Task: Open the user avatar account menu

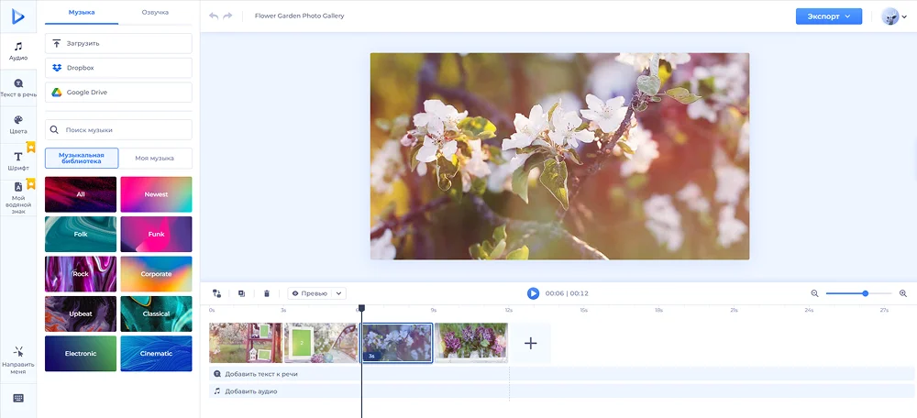Action: [890, 16]
